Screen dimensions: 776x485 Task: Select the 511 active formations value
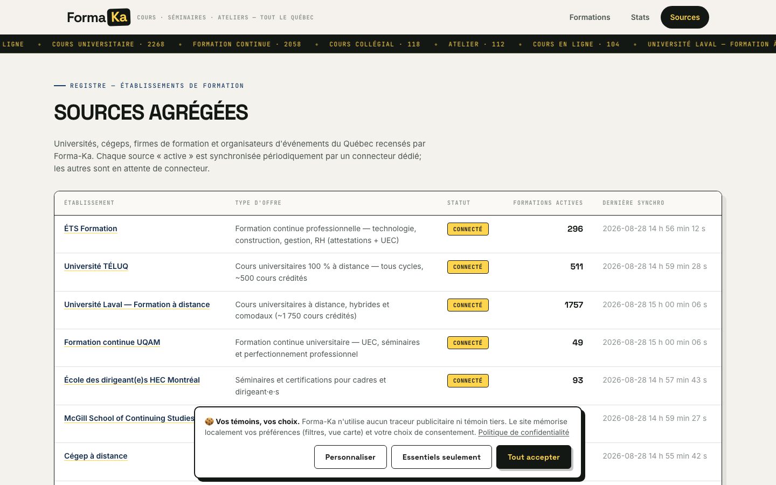(577, 266)
